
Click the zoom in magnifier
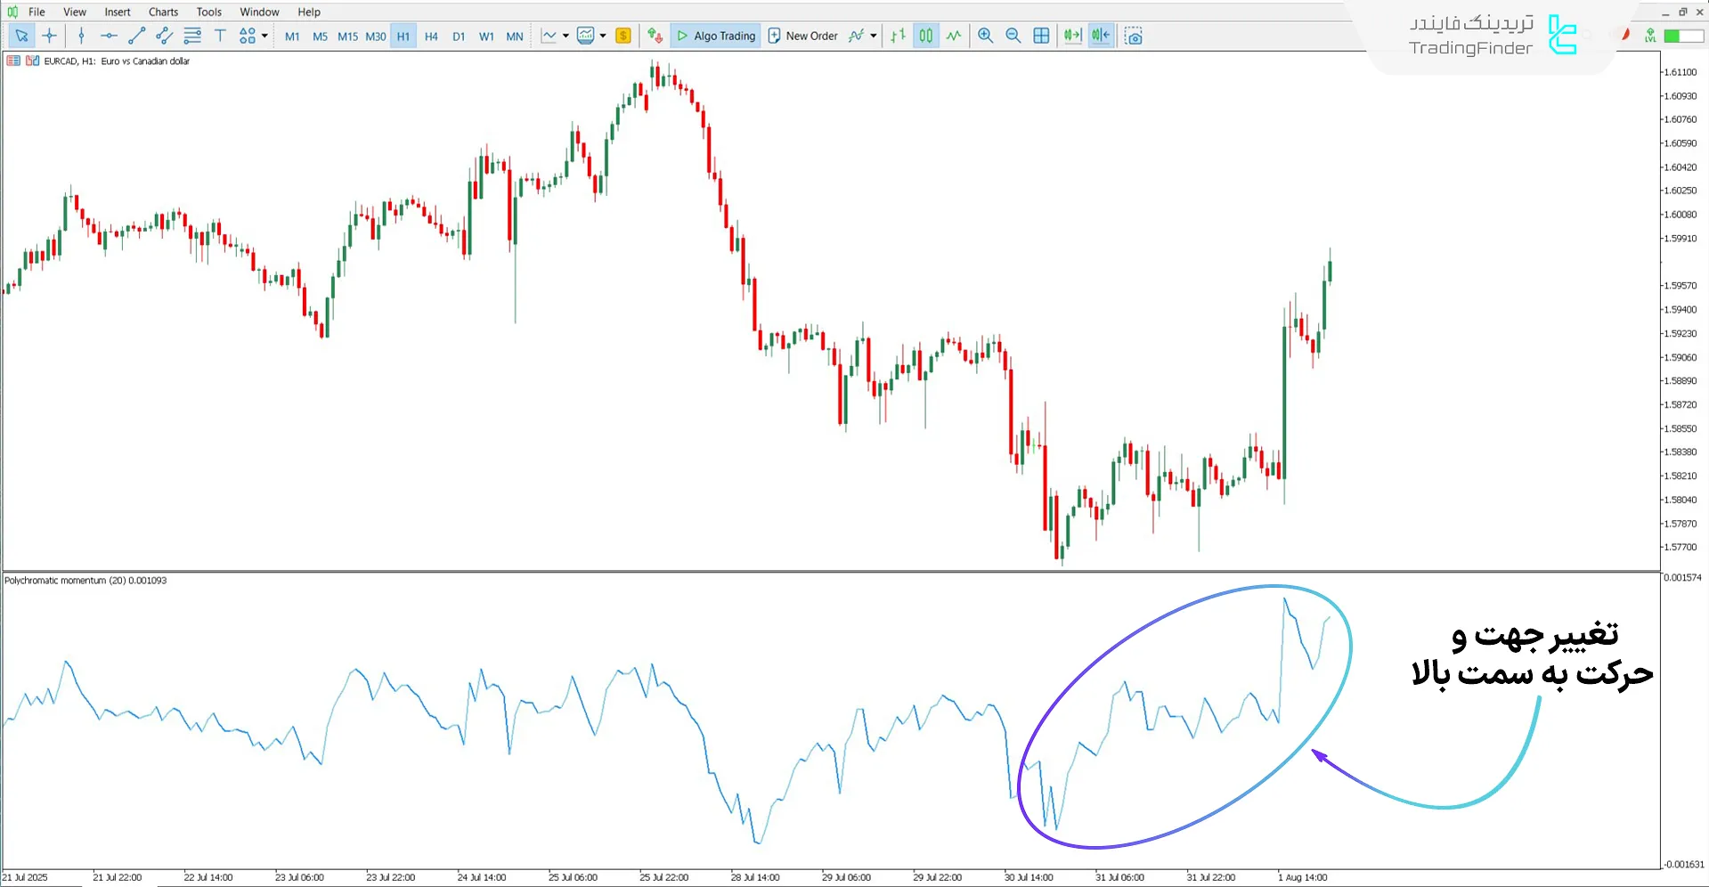[x=985, y=36]
